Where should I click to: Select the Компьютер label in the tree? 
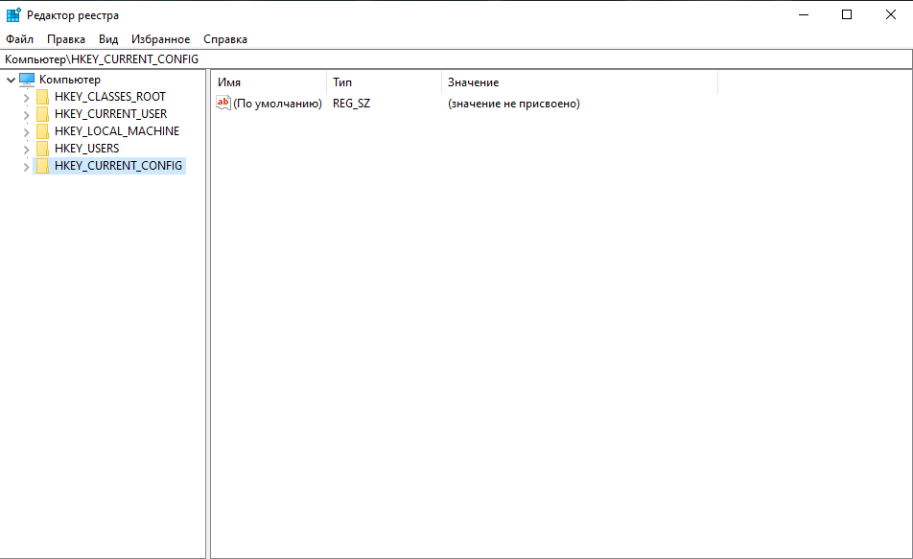click(70, 80)
